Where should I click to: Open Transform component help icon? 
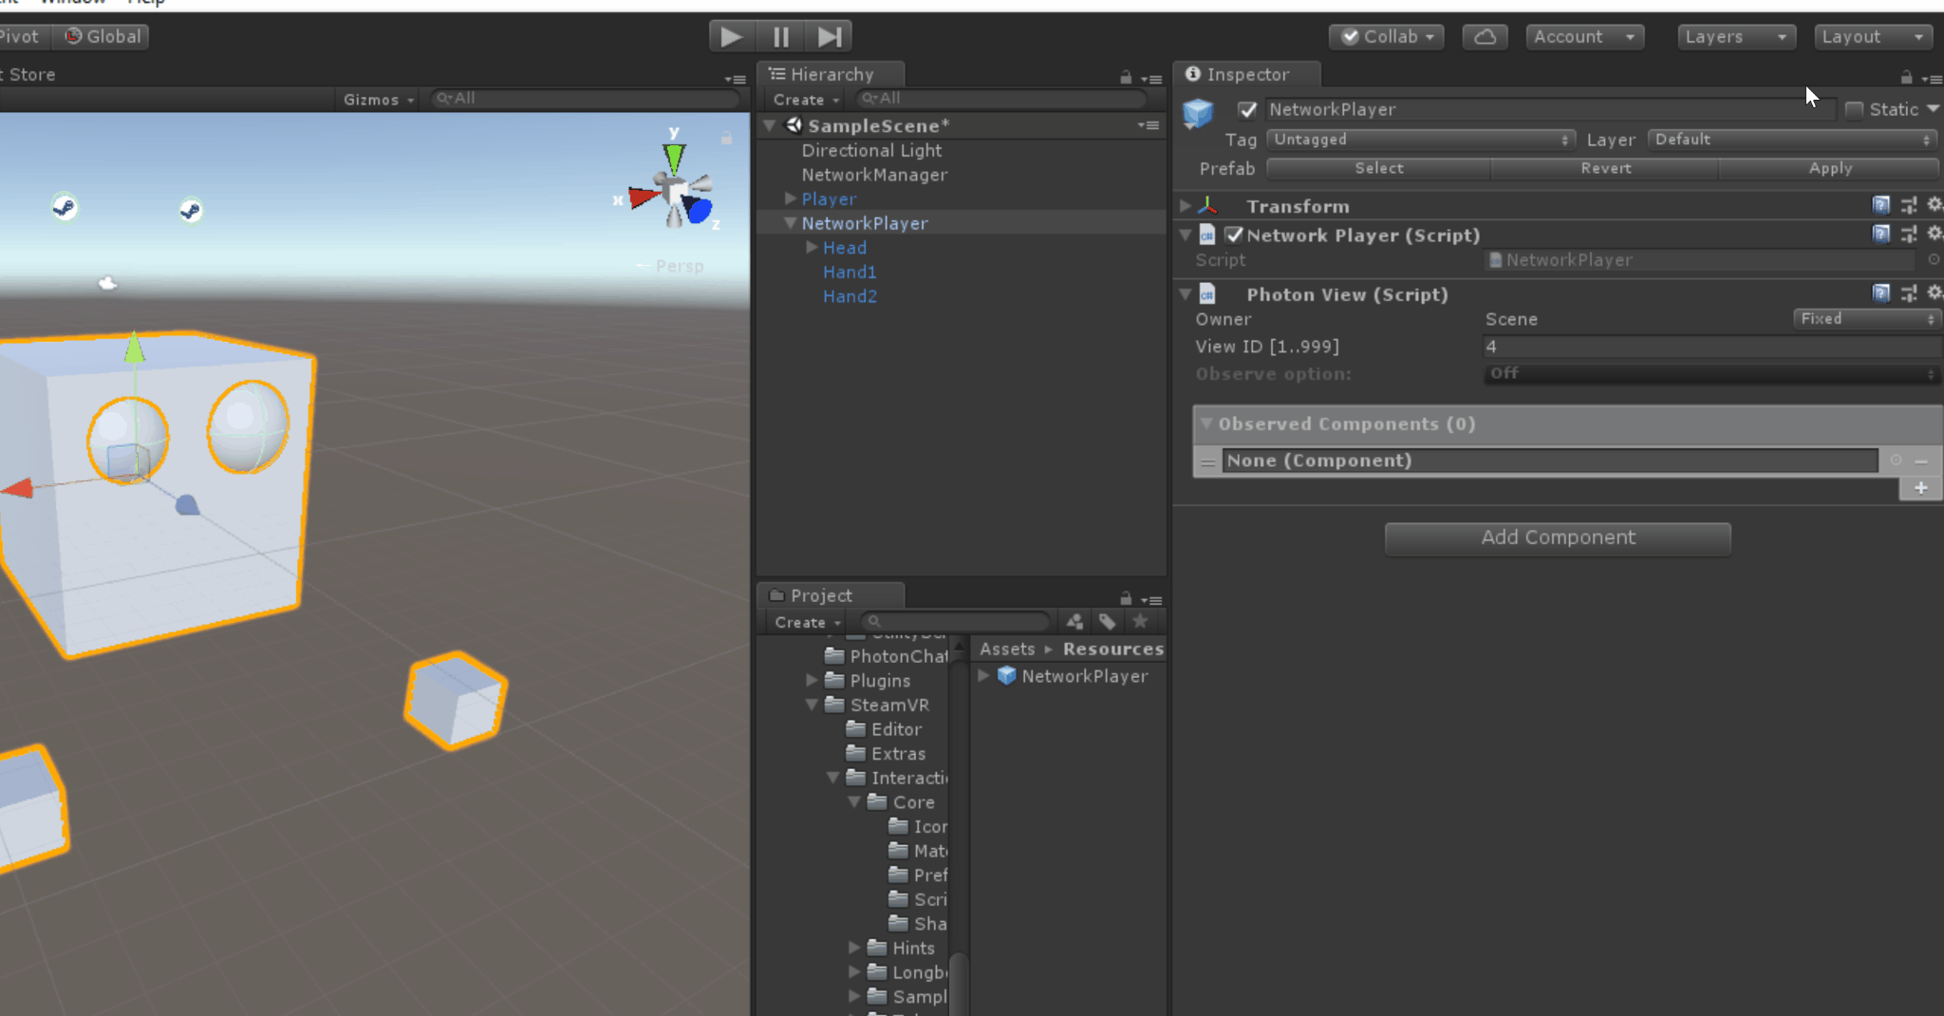pyautogui.click(x=1880, y=205)
